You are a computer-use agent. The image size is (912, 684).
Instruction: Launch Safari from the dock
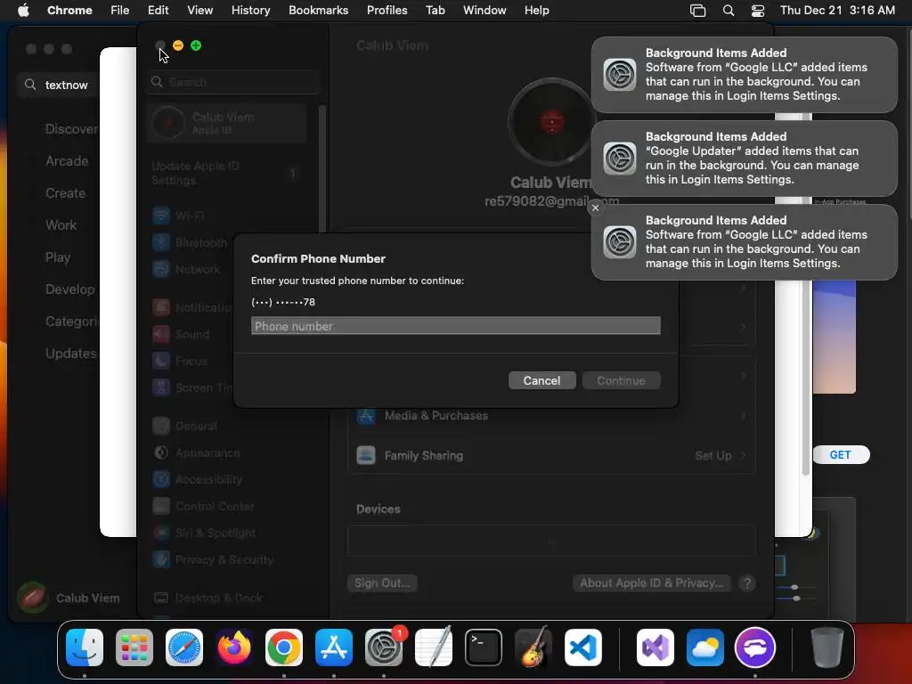184,647
